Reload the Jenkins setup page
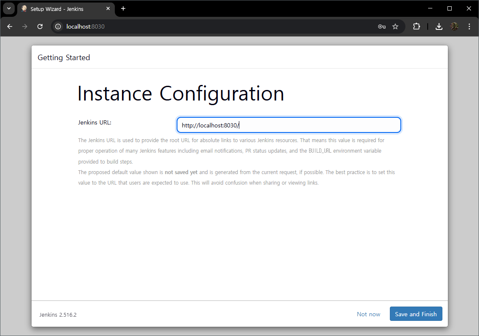Viewport: 479px width, 336px height. [40, 26]
